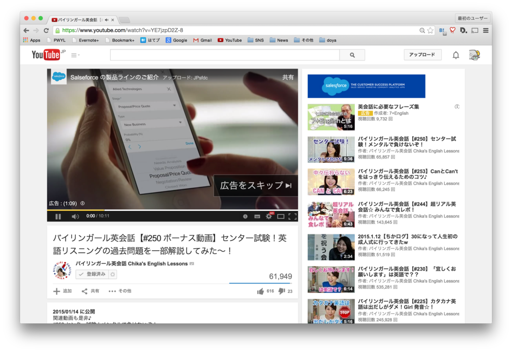Enable theater mode in the player
The height and width of the screenshot is (352, 512).
(281, 216)
